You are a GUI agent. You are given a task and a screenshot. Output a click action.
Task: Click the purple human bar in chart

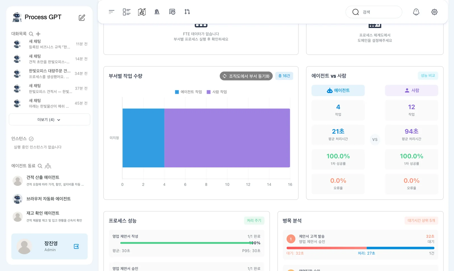(x=227, y=138)
